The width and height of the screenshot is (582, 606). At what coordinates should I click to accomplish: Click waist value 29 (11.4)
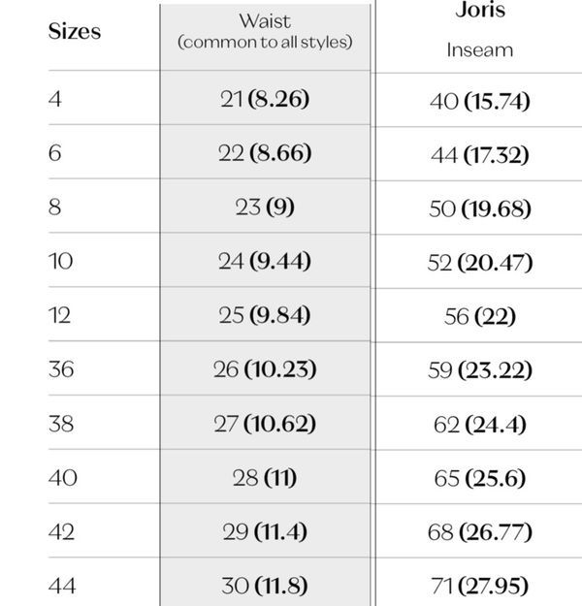(x=265, y=531)
